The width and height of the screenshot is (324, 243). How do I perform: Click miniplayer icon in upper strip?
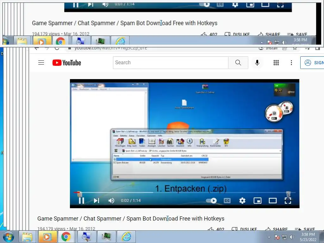(250, 4)
